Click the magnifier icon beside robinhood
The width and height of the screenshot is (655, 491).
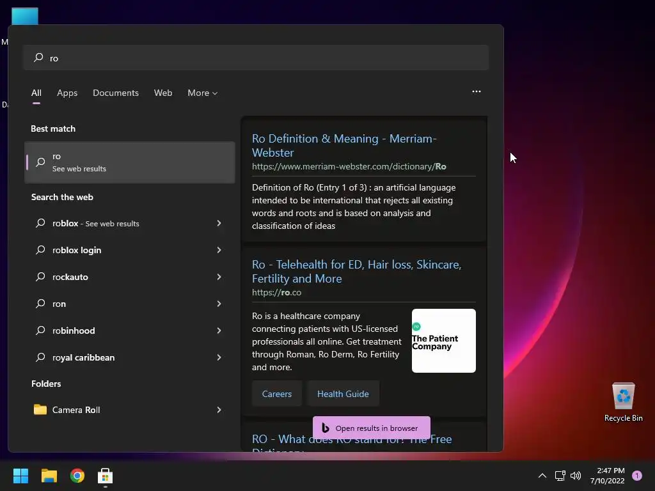(x=40, y=331)
